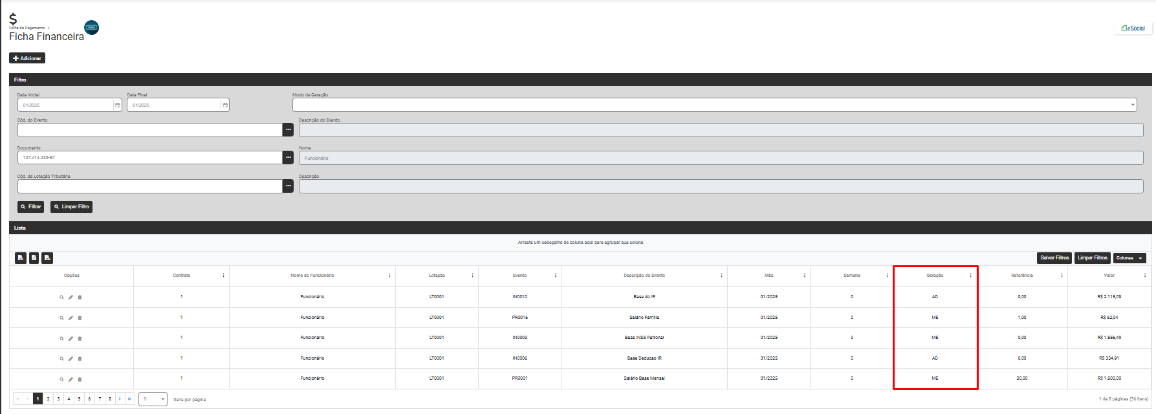Click the Limpar Filtros grid button
The image size is (1156, 414).
1093,258
